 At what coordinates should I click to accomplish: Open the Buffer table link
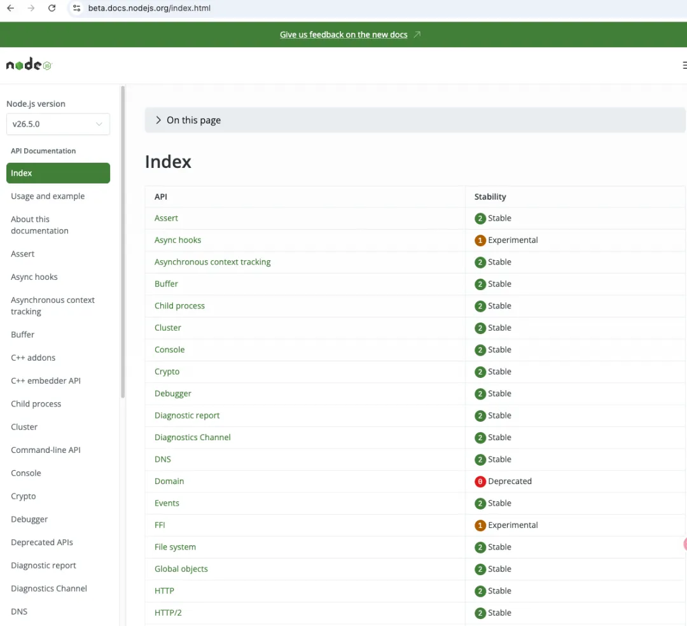pyautogui.click(x=166, y=284)
